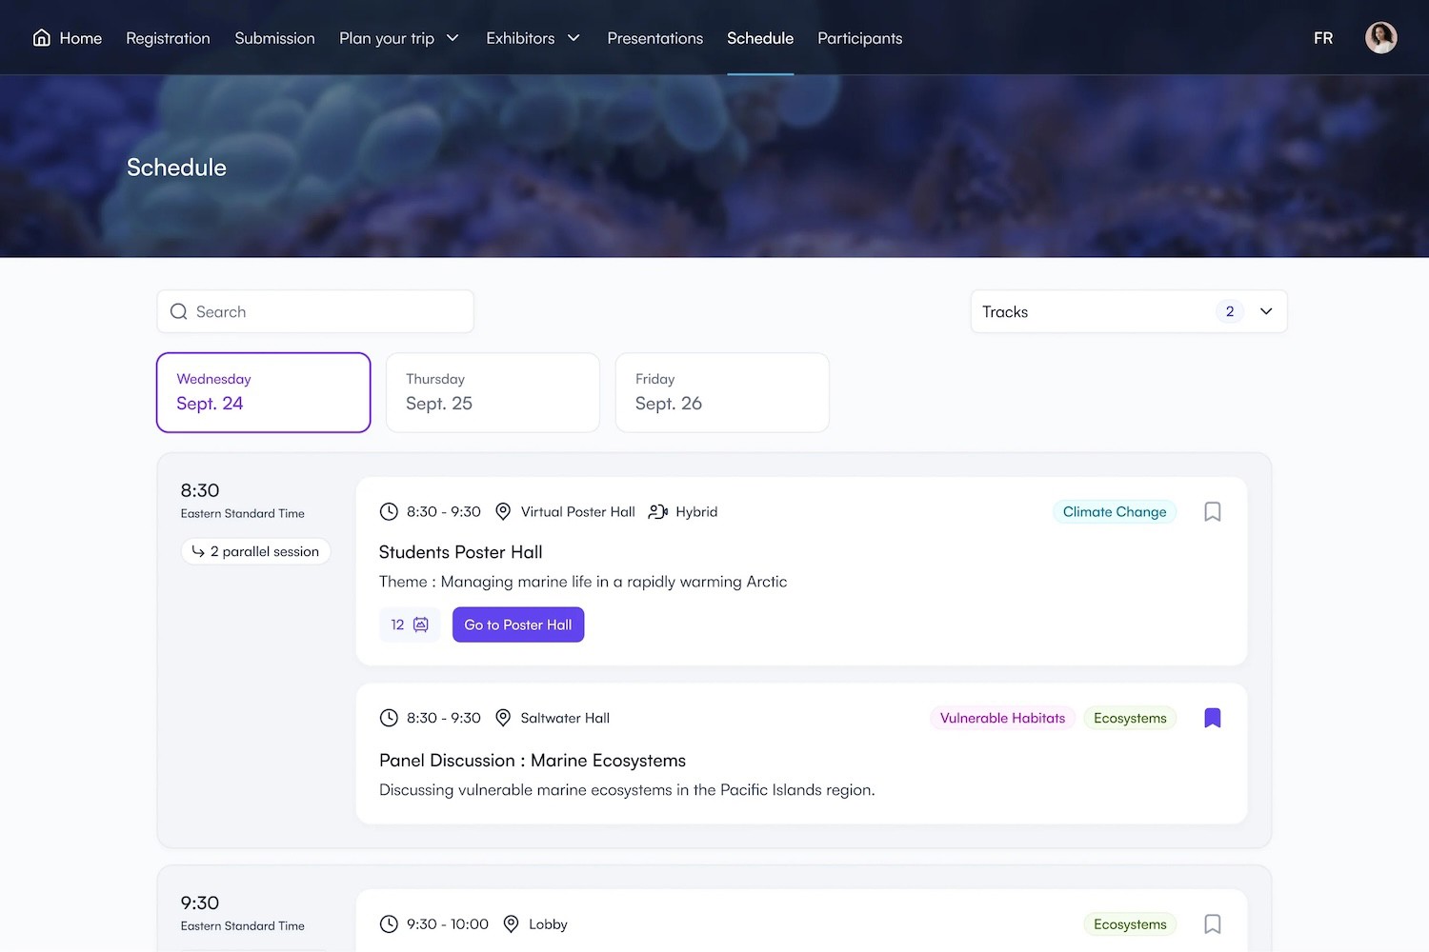
Task: Switch to Thursday Sept. 25 tab
Action: point(493,392)
